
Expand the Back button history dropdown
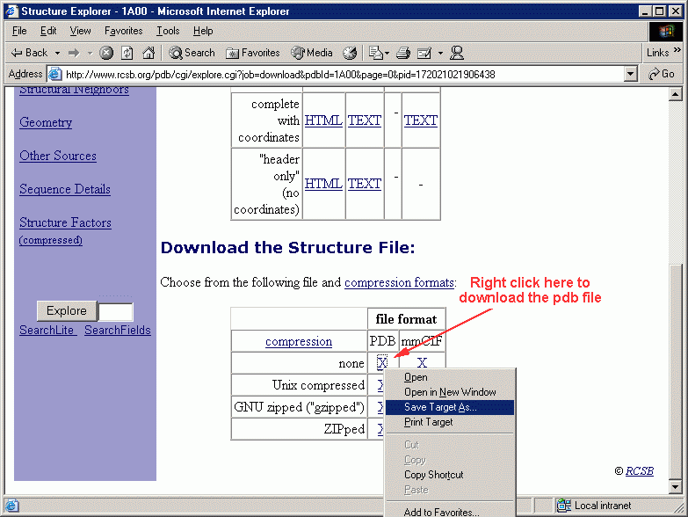pos(57,53)
